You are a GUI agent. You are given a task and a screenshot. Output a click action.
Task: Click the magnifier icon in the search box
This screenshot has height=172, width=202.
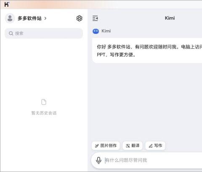[11, 33]
